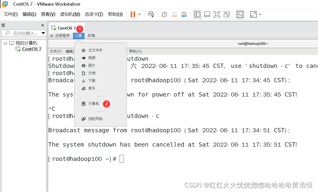Image resolution: width=318 pixels, height=192 pixels.
Task: Open the terminal 帮助(H) menu
Action: coord(136,51)
